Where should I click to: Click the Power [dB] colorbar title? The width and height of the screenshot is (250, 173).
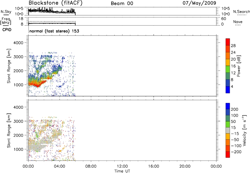click(238, 66)
